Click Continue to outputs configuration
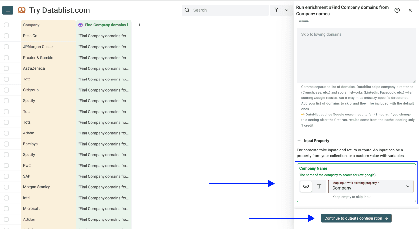The image size is (419, 229). (356, 218)
